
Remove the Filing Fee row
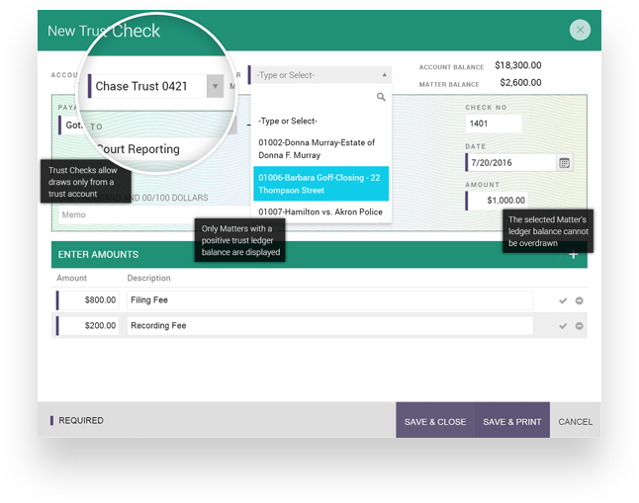579,300
